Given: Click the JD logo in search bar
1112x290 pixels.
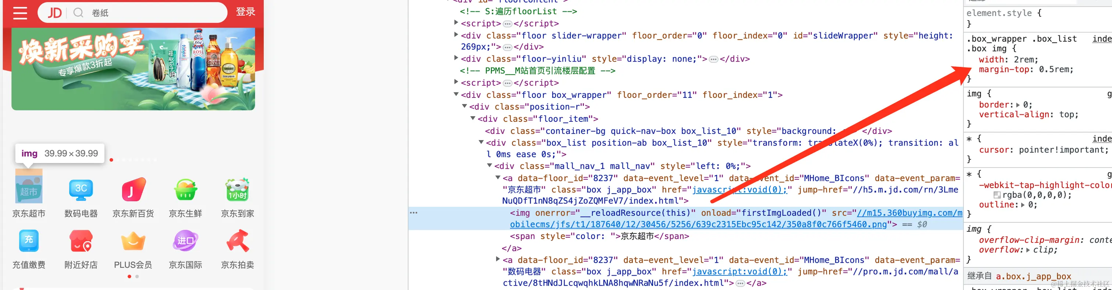Looking at the screenshot, I should (54, 13).
